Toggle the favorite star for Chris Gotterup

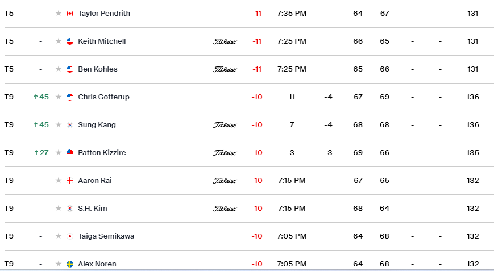pyautogui.click(x=58, y=97)
